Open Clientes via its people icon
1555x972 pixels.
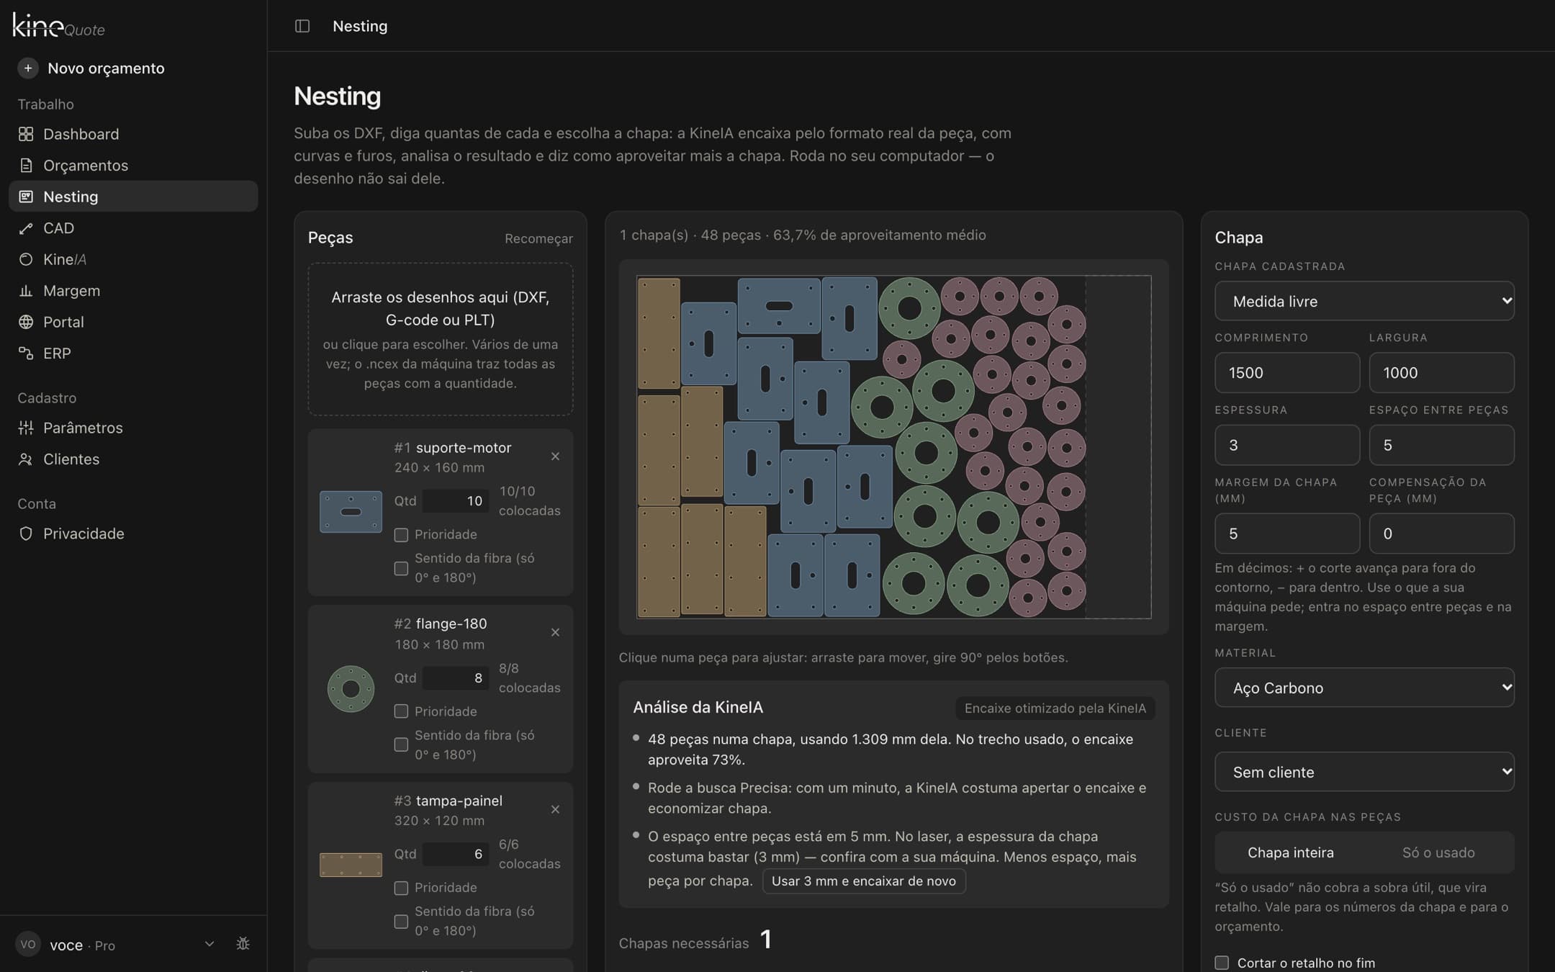26,459
